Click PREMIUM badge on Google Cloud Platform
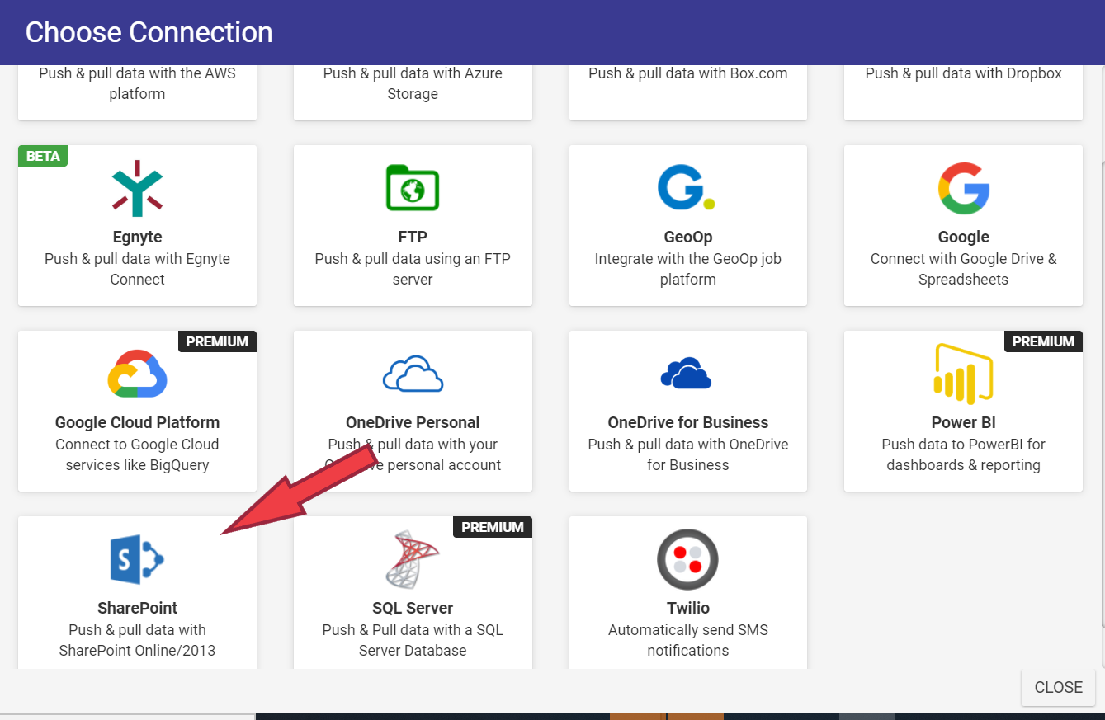 point(217,341)
